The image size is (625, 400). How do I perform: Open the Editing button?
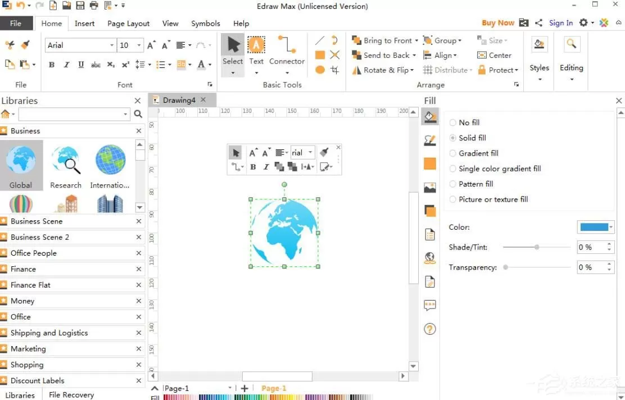pyautogui.click(x=571, y=59)
